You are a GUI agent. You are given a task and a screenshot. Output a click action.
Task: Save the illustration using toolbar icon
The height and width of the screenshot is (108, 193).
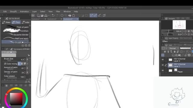coord(46,15)
